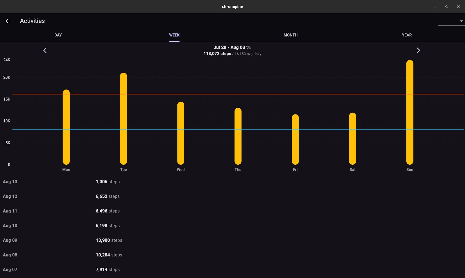Select Tuesday's yellow bar in chart
465x278 pixels.
point(123,119)
